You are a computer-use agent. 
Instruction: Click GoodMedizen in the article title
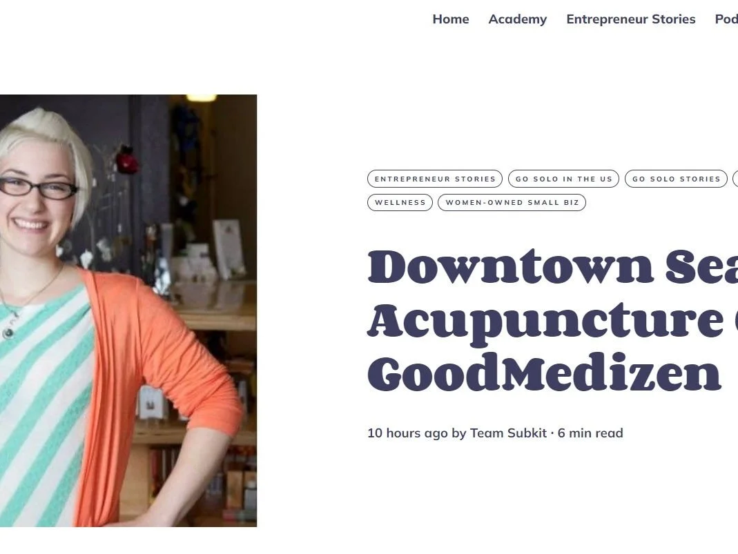click(544, 373)
